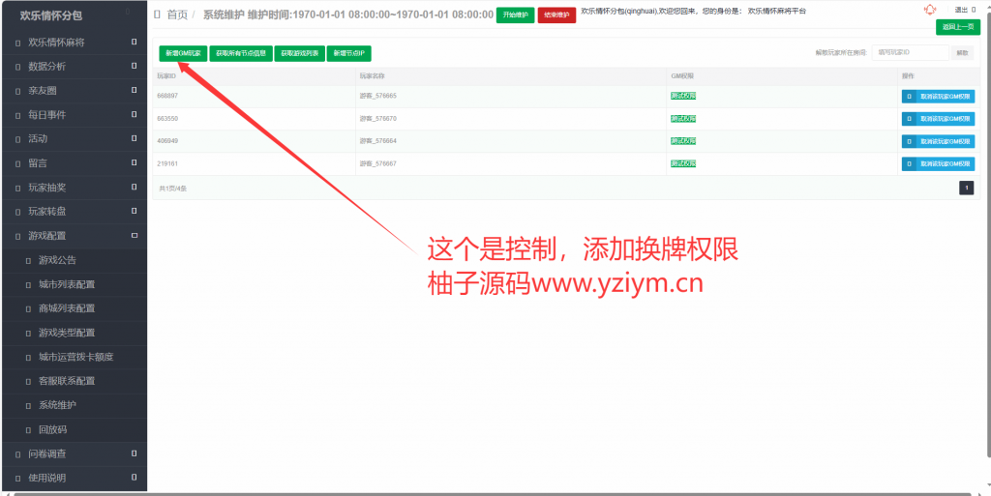991x496 pixels.
Task: Open the 使用说明 menu item
Action: (74, 478)
